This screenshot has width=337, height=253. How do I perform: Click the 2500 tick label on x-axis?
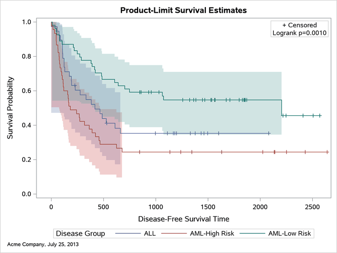[x=312, y=207]
